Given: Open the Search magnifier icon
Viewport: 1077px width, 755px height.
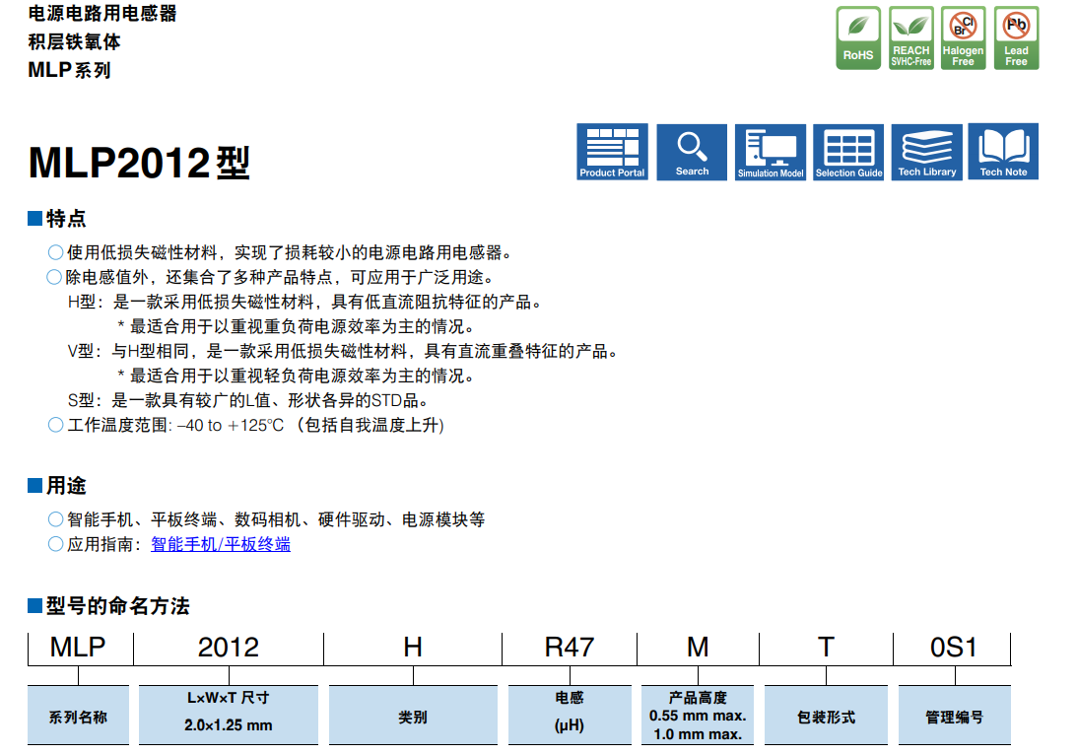Looking at the screenshot, I should [692, 152].
